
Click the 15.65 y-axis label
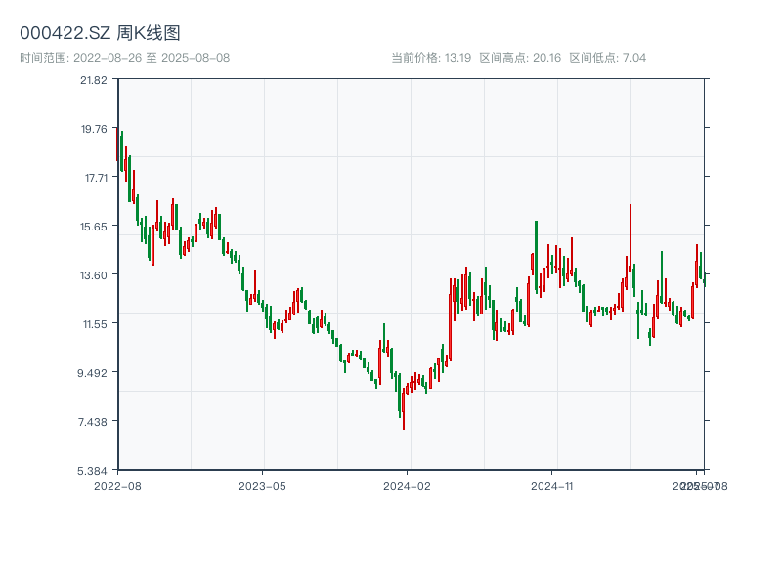(x=95, y=227)
